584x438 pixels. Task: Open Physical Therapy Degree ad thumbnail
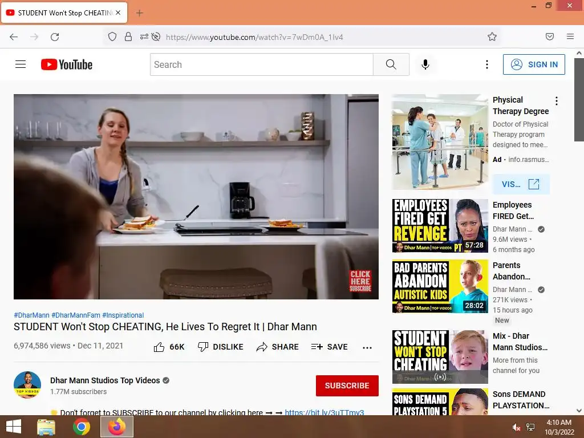440,142
